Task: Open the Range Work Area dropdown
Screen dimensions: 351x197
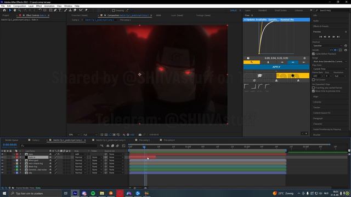Action: point(330,61)
